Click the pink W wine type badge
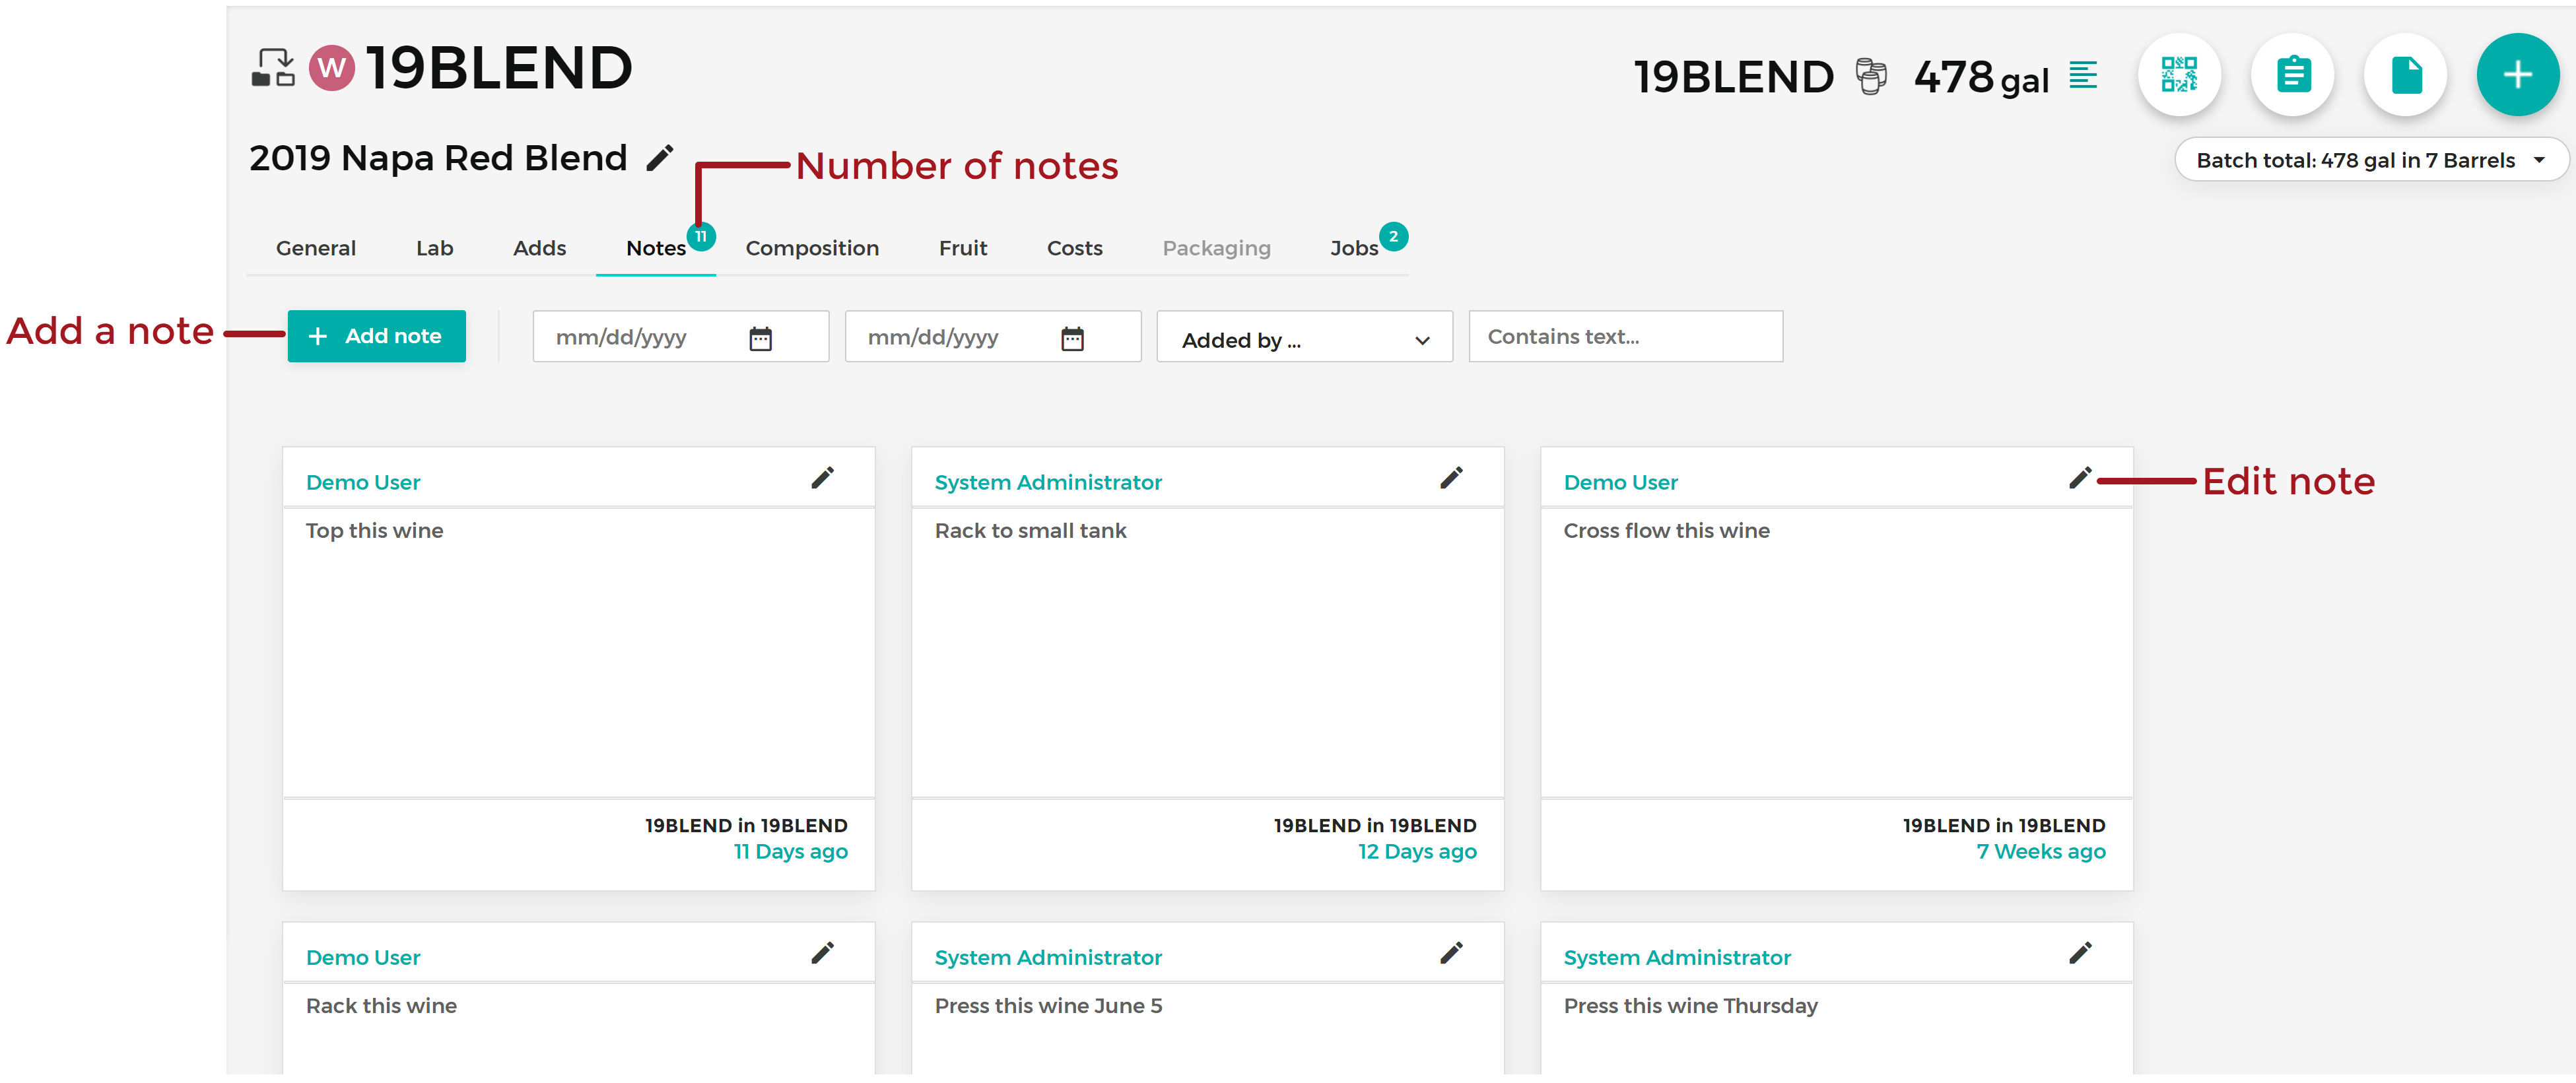 click(332, 68)
